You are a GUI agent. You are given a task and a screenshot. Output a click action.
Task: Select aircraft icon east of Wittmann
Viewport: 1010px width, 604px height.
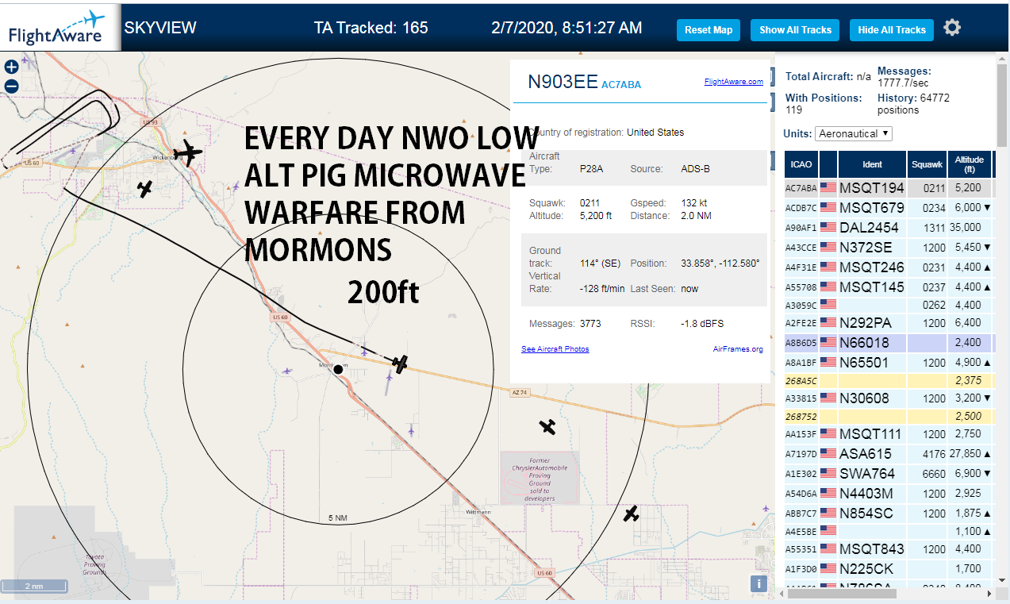[x=631, y=514]
